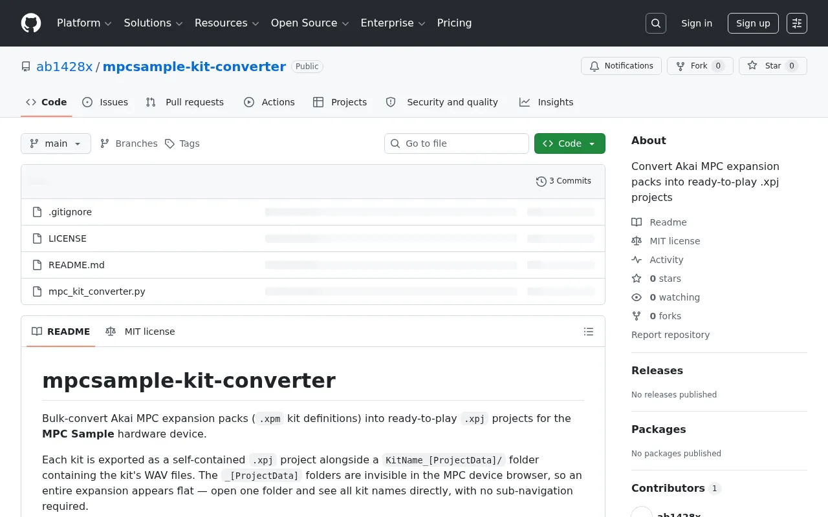Open appearance settings sliders icon

797,23
